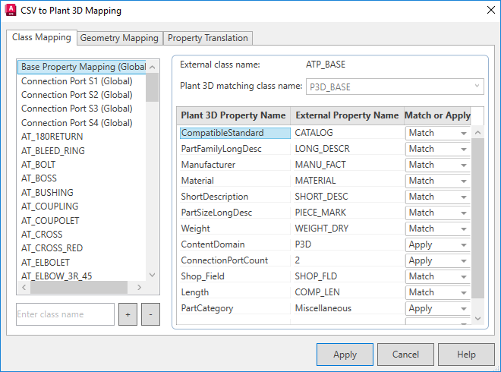Viewport: 501px width, 372px height.
Task: Open Plant 3D matching class name dropdown
Action: [395, 87]
